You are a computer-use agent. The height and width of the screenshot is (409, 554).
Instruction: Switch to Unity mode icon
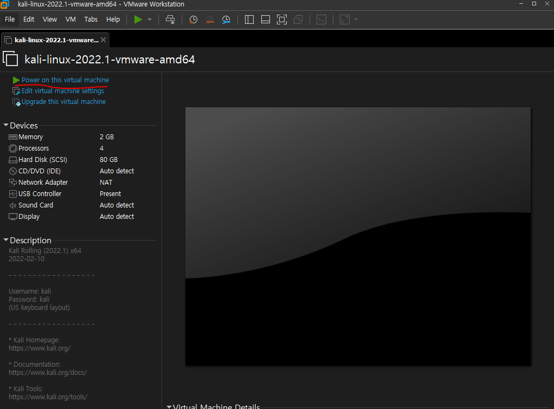click(x=298, y=20)
